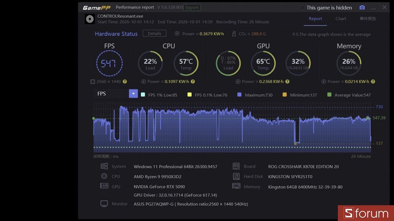Toggle the Minimum:137 series swatch
Screen dimensions: 394x221
(x=285, y=95)
